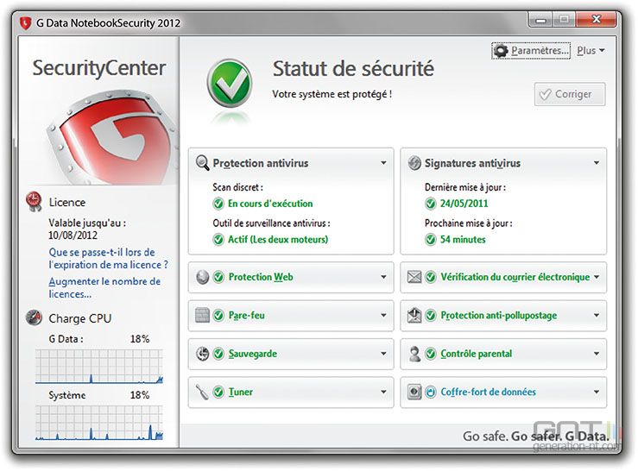Click the Contrôle parental person icon
Viewport: 638px width, 471px height.
click(x=414, y=354)
